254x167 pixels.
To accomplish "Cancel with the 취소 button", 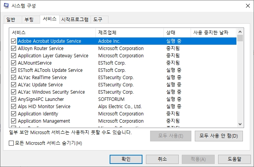I will point(162,159).
